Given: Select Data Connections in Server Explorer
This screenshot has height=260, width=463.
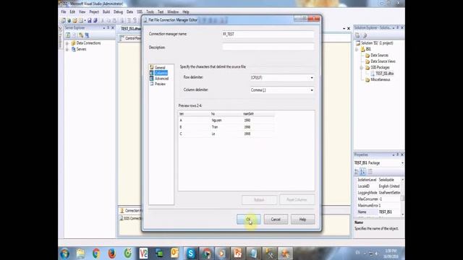Looking at the screenshot, I should (88, 43).
